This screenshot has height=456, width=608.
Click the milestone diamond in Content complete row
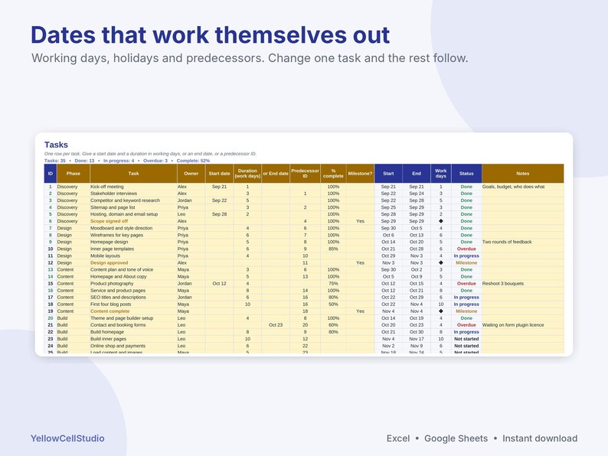click(441, 311)
